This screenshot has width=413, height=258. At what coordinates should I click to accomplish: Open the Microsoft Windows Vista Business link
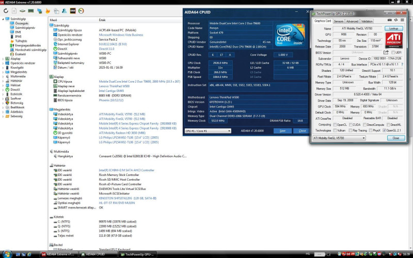(x=121, y=35)
